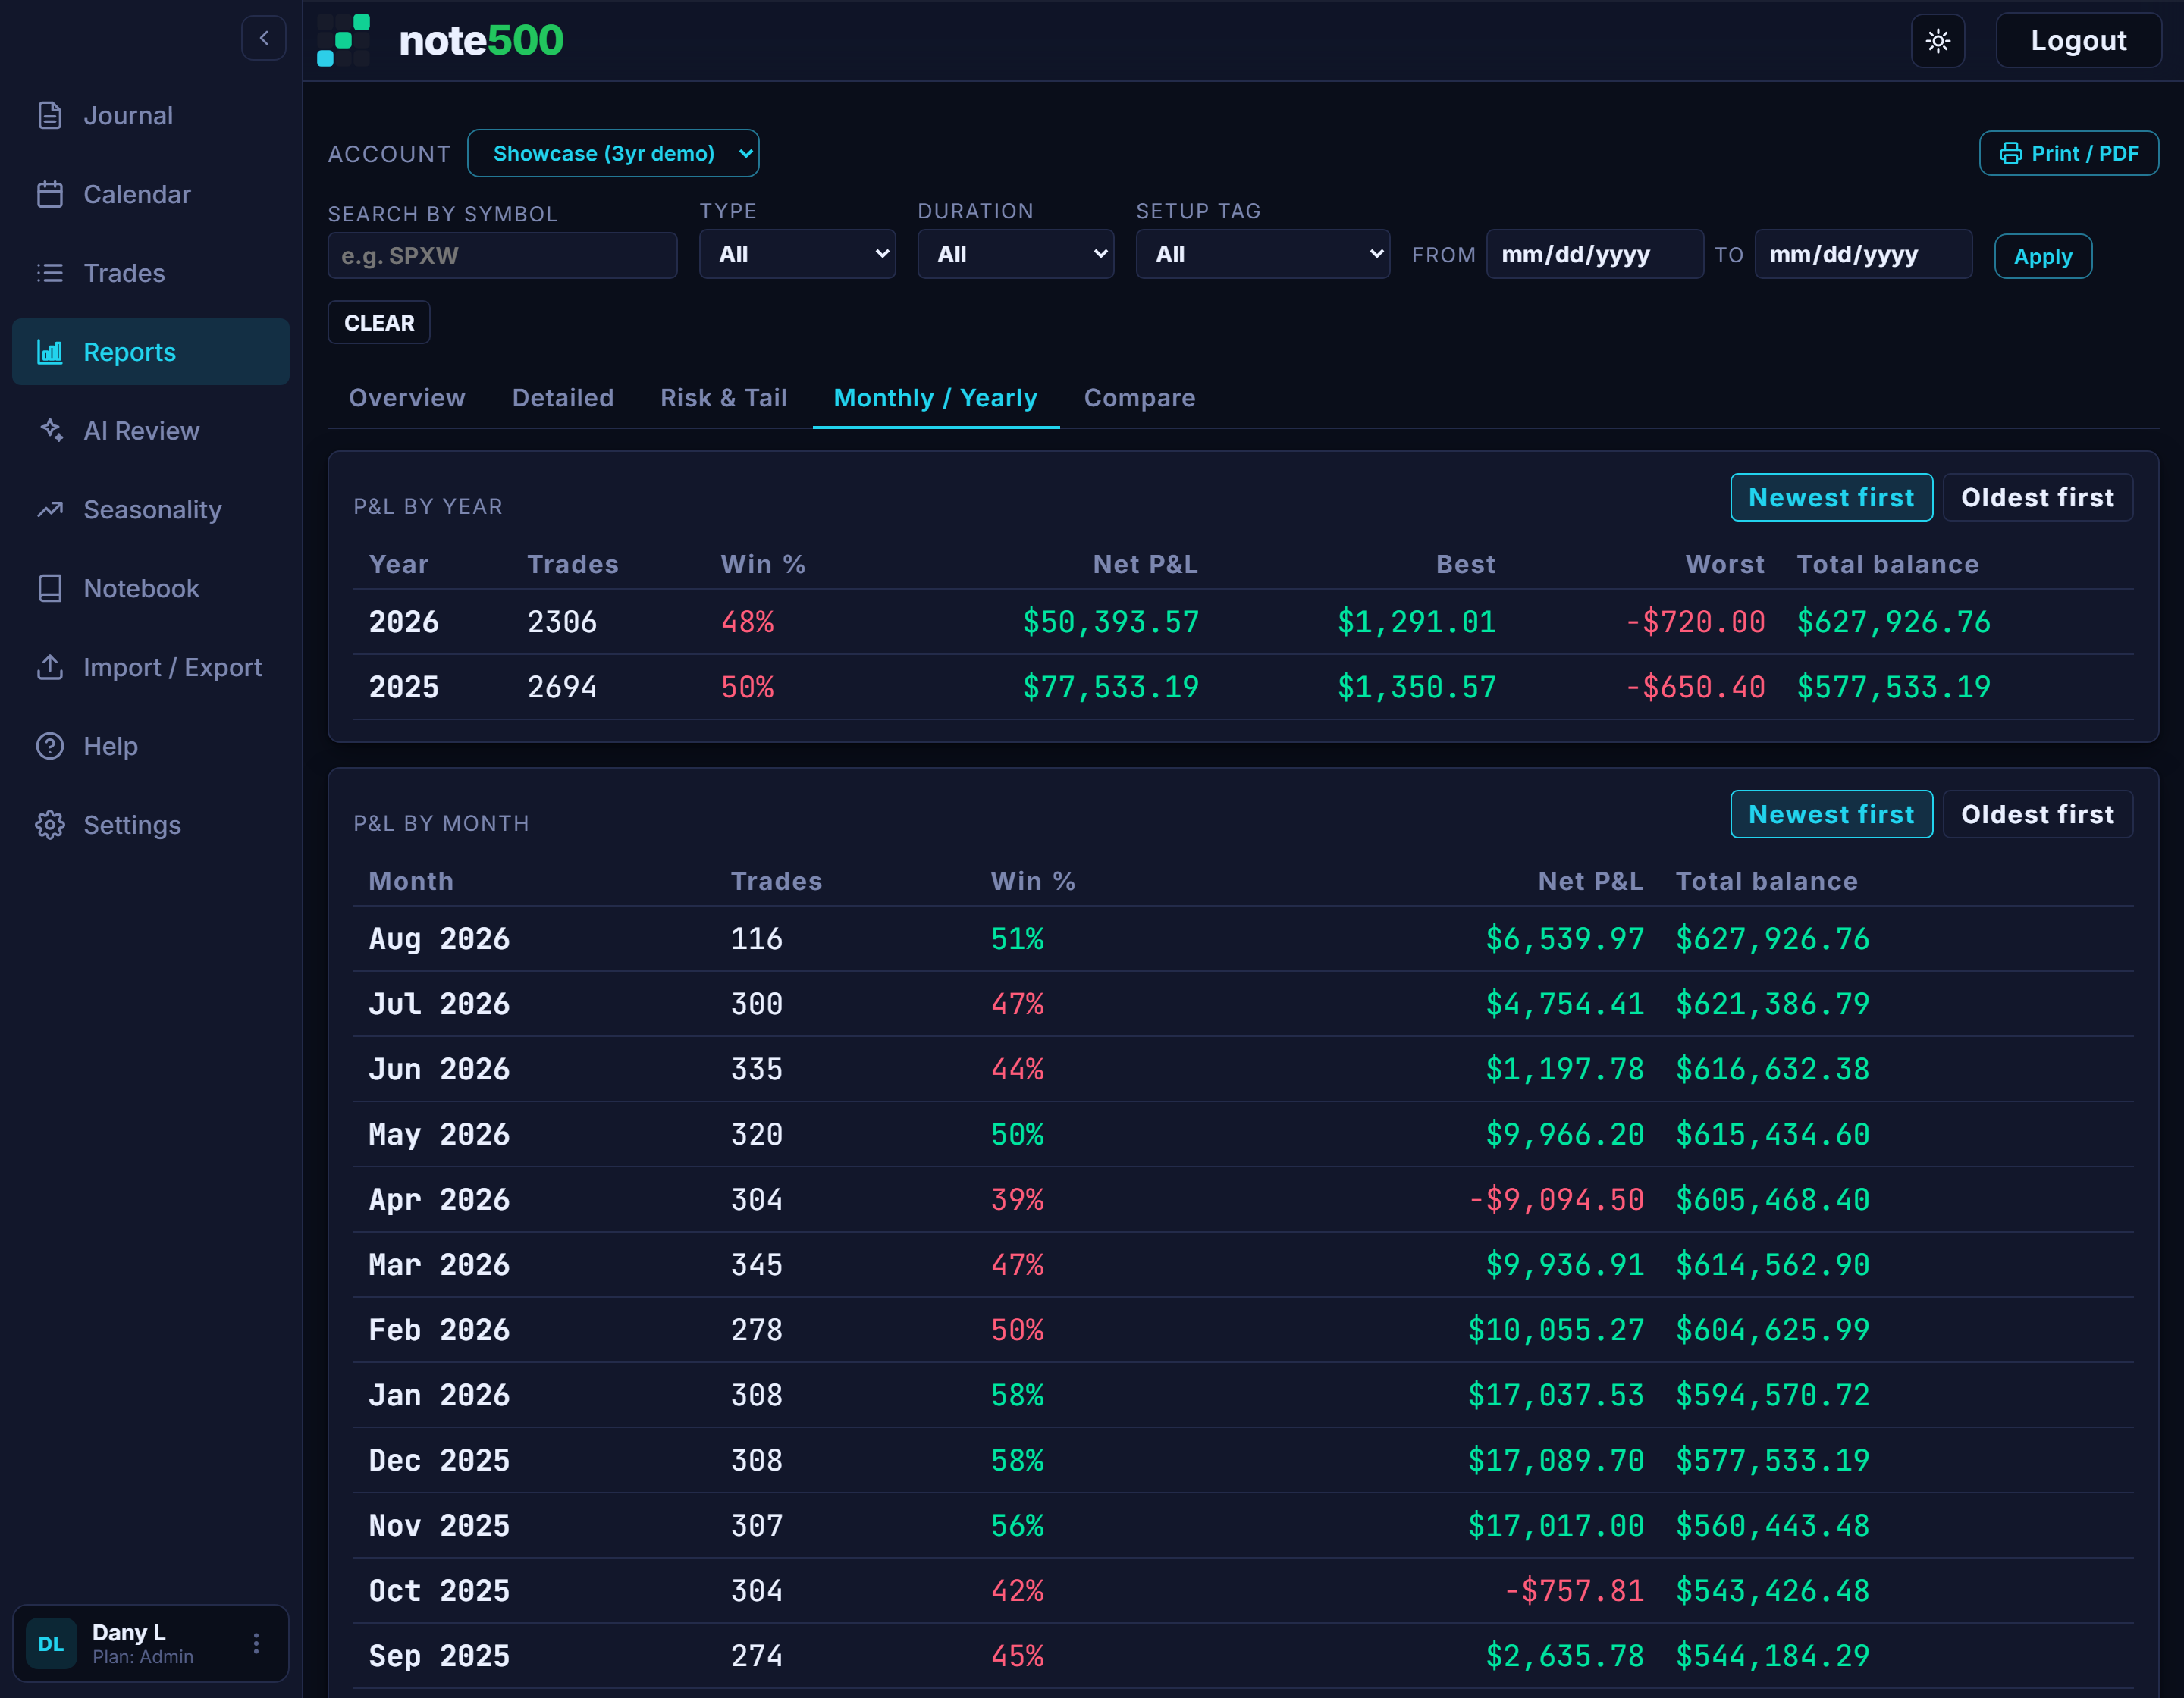Viewport: 2184px width, 1698px height.
Task: Click the 2025 year row label
Action: click(403, 687)
